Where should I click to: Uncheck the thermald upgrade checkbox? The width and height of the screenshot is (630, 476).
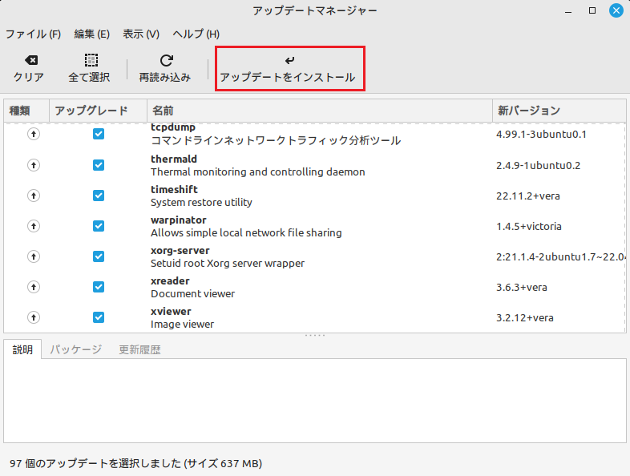(x=99, y=165)
